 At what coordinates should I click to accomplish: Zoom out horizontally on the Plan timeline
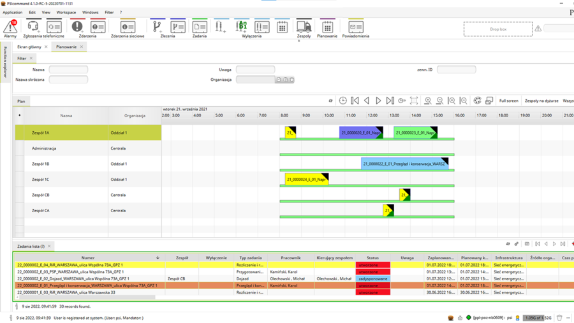pyautogui.click(x=464, y=101)
